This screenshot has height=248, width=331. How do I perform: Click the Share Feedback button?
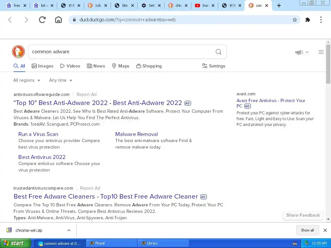[x=303, y=215]
